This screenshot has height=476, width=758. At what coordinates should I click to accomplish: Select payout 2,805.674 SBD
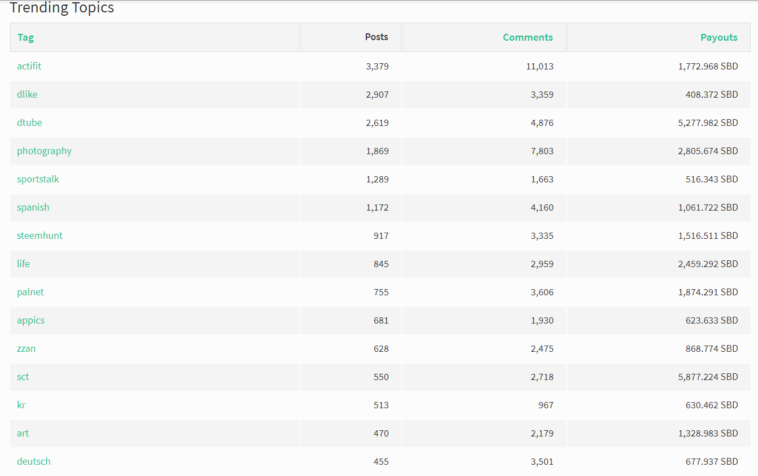(x=708, y=151)
